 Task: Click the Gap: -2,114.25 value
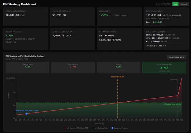154,22
